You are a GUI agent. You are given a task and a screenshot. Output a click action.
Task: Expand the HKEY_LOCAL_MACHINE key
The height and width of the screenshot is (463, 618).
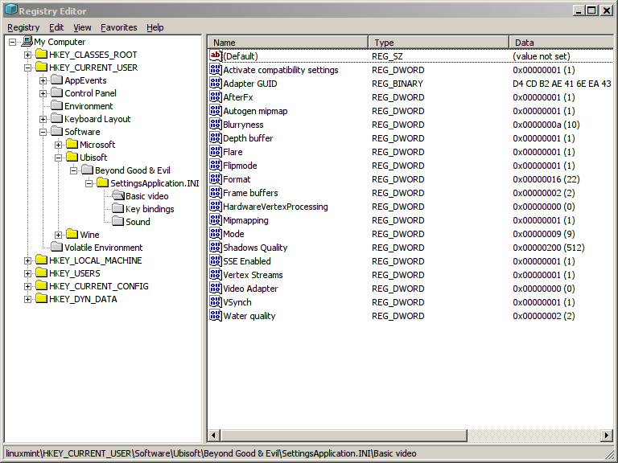[27, 260]
